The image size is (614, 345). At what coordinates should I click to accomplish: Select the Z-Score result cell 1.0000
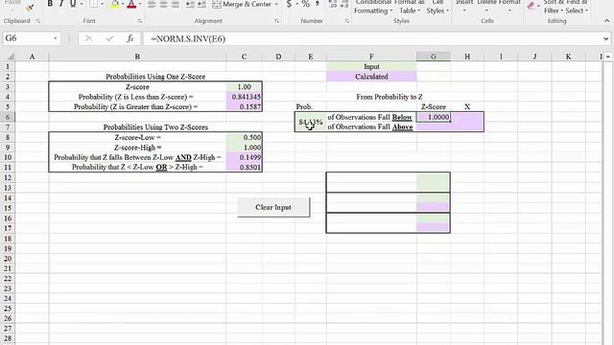[x=433, y=117]
